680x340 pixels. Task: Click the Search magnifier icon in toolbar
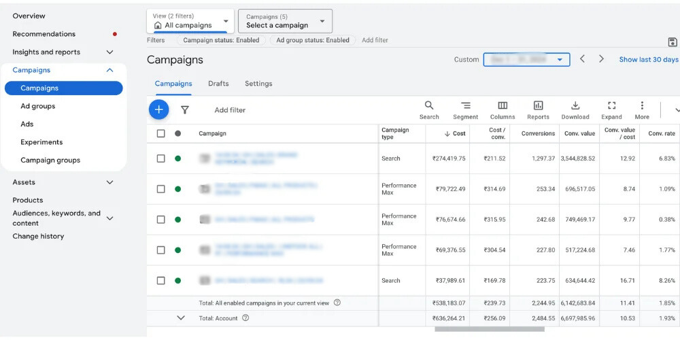429,110
